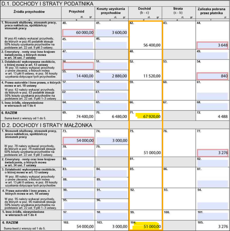Click the empty advance field 61
This screenshot has height=231, width=230.
[212, 96]
